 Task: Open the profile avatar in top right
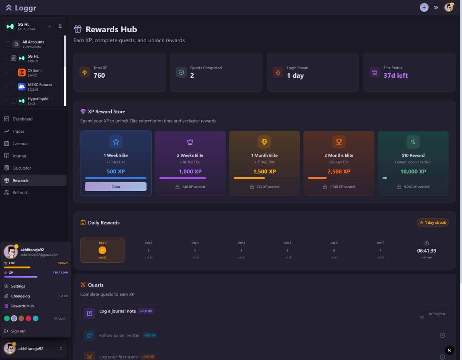[449, 7]
